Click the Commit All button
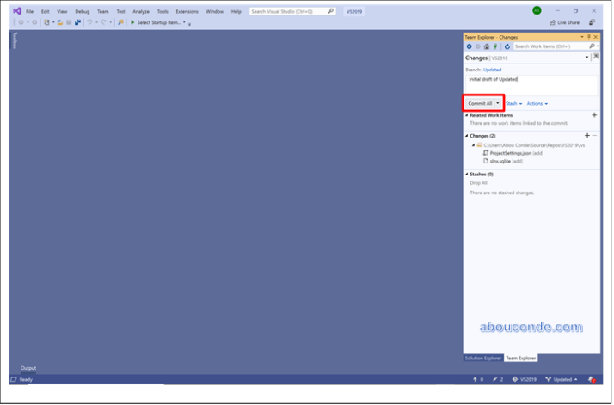 tap(480, 103)
